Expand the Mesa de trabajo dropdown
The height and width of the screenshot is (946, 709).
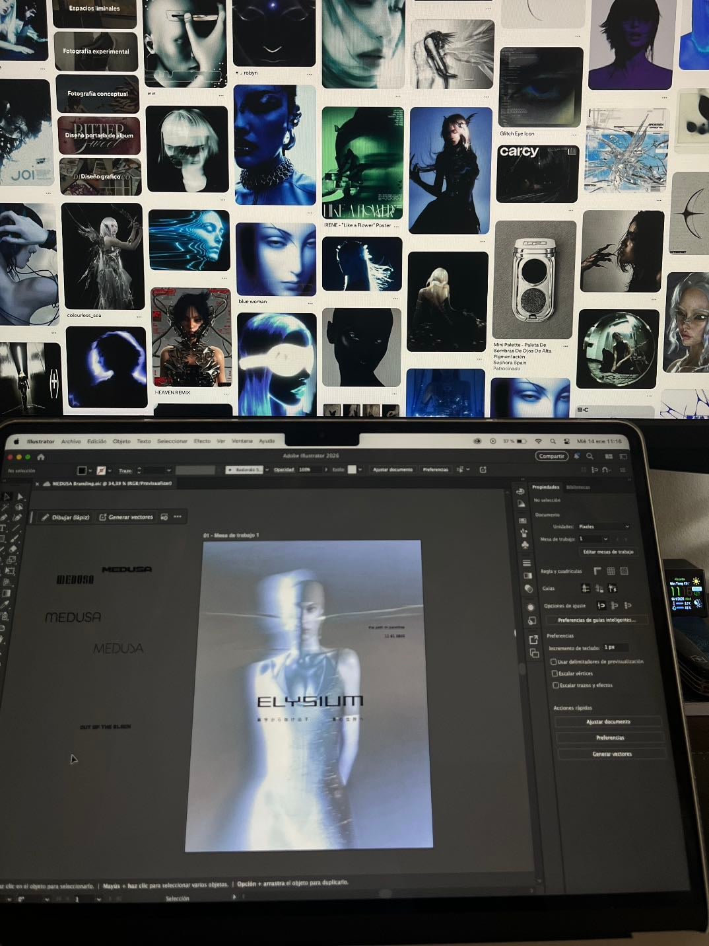coord(593,539)
